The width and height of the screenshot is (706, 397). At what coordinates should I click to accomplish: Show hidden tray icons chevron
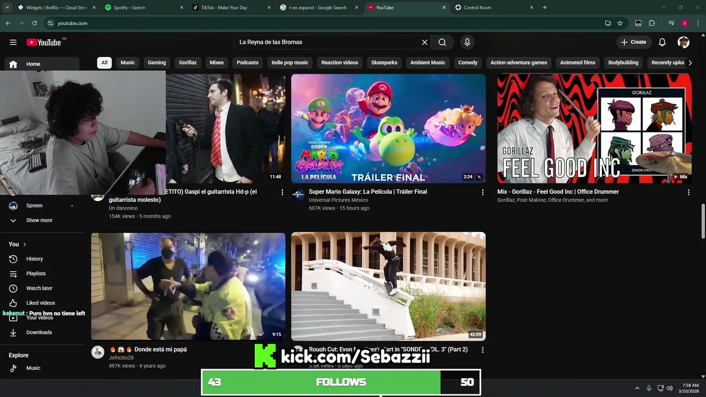(x=637, y=388)
